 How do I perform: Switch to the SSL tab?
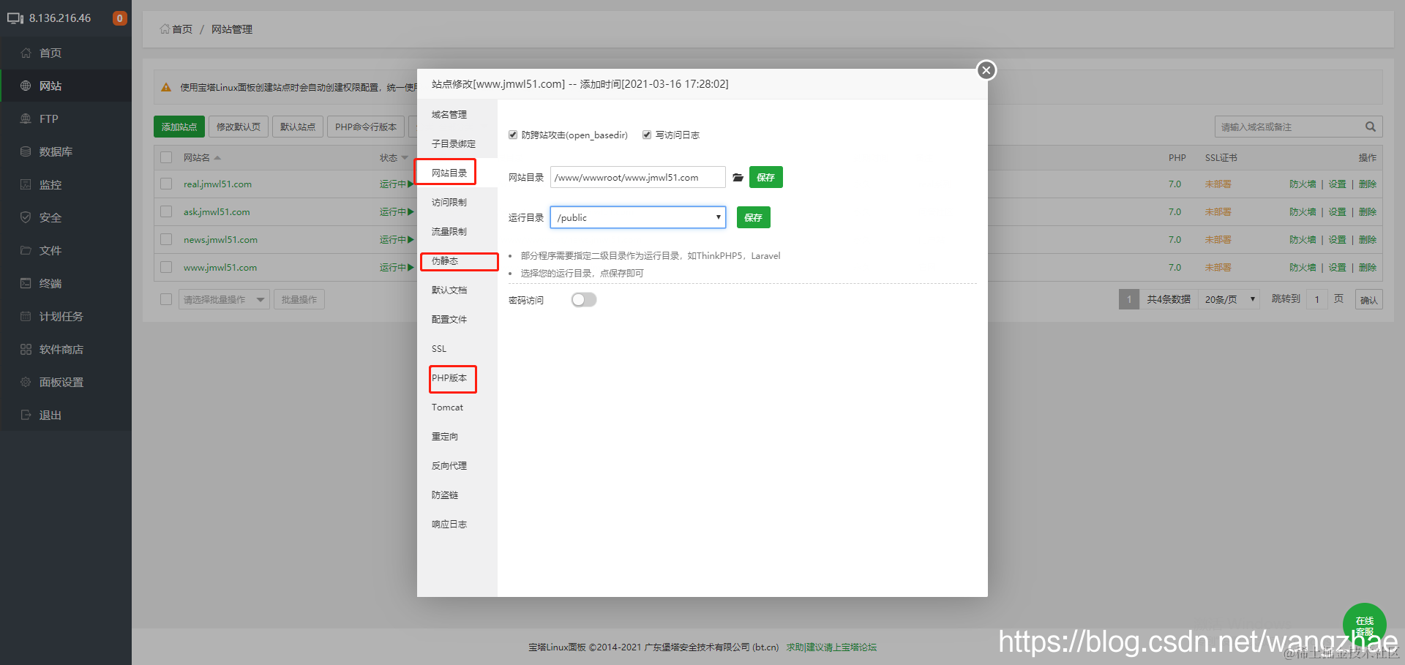pyautogui.click(x=439, y=349)
